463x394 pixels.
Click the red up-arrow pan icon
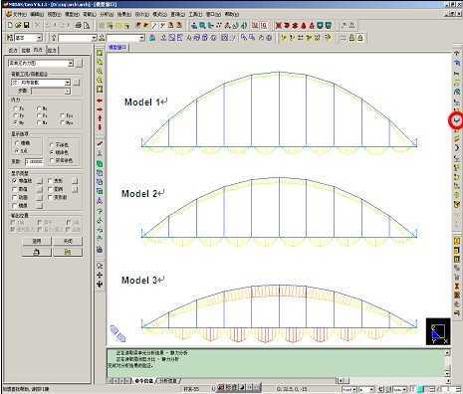[x=100, y=118]
